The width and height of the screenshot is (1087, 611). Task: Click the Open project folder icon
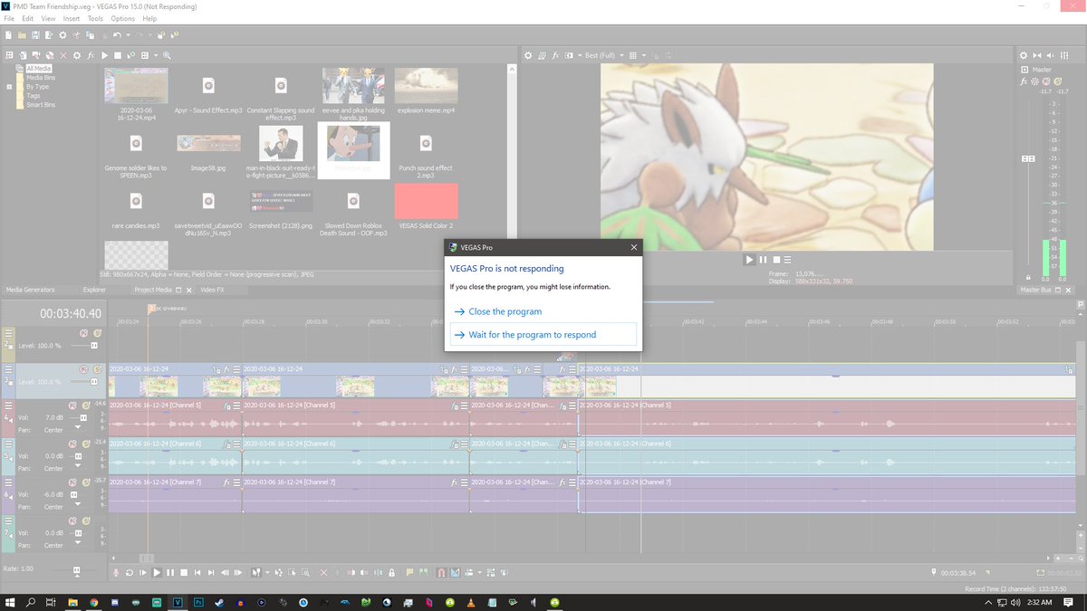[x=22, y=34]
